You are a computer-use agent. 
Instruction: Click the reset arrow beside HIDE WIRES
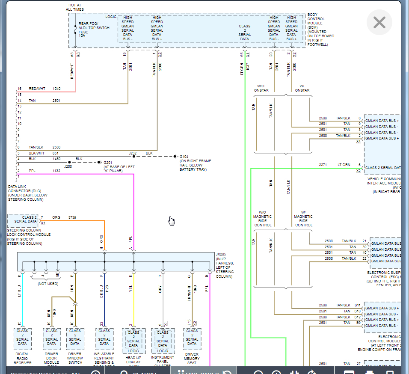pos(228,371)
